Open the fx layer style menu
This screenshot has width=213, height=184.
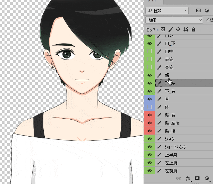click(x=189, y=178)
